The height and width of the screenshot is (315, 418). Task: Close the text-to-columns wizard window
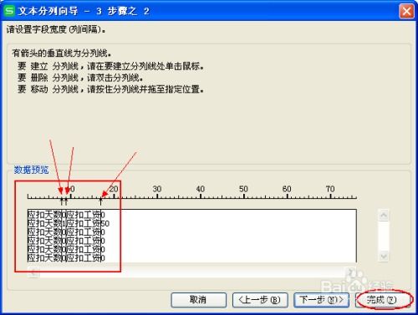(406, 12)
